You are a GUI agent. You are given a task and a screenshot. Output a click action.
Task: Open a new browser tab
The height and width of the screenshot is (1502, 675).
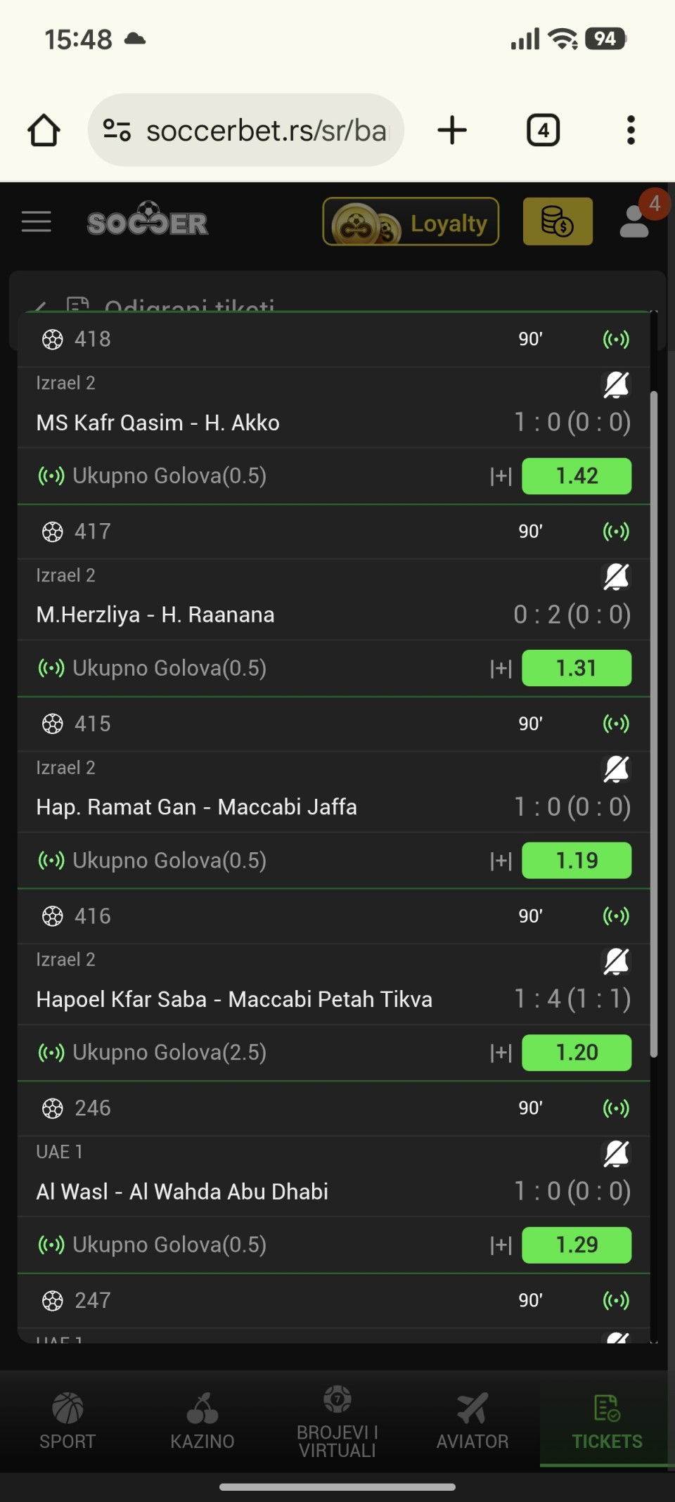(452, 130)
